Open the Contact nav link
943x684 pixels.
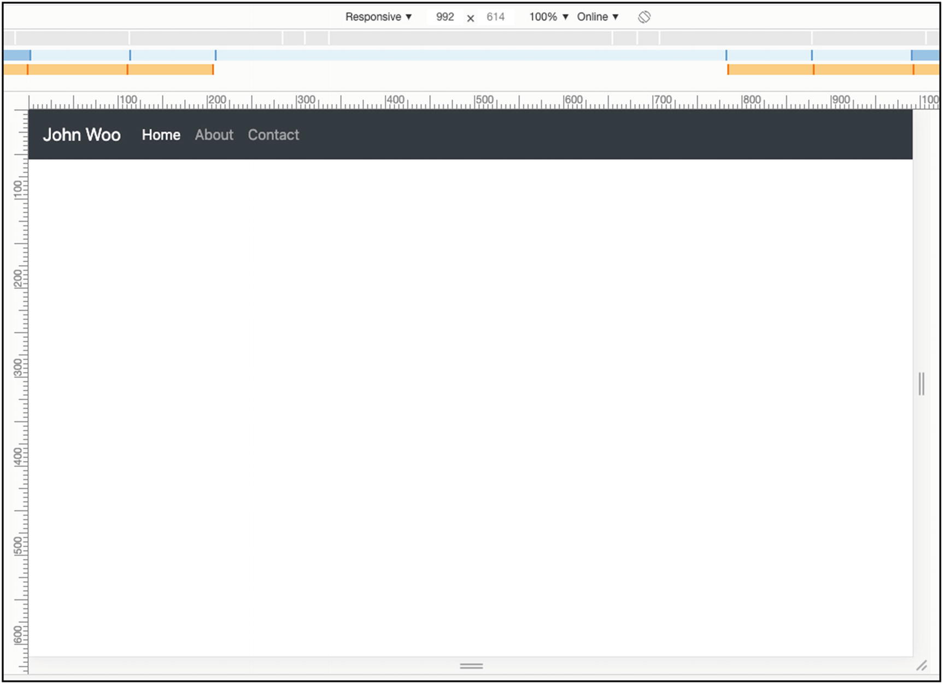click(273, 135)
